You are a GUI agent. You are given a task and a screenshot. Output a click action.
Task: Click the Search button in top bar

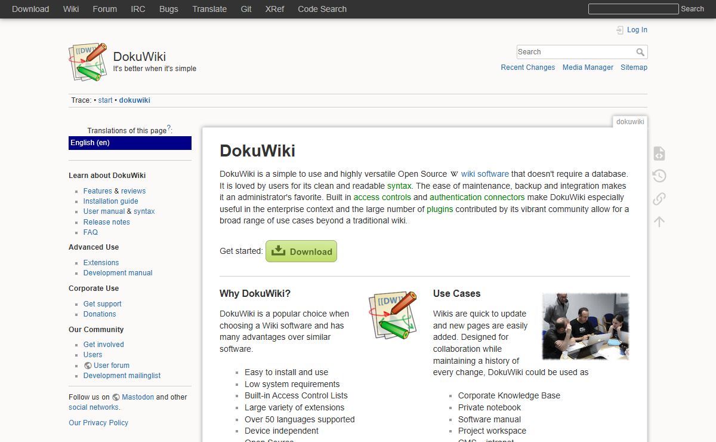(692, 9)
